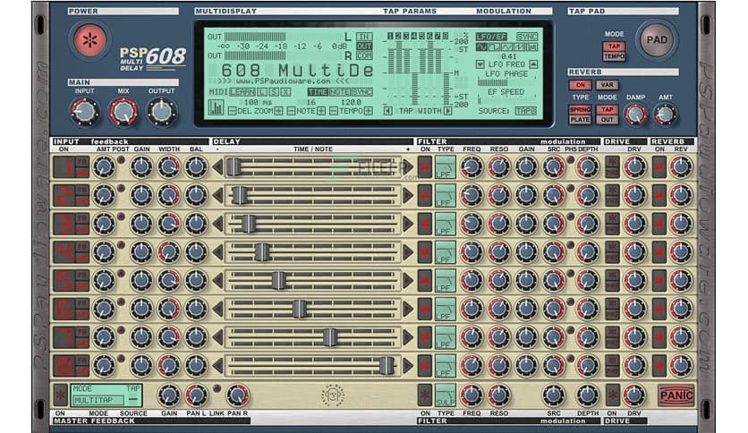Increase LFO FREQ with up arrow
This screenshot has width=748, height=433.
(x=533, y=64)
